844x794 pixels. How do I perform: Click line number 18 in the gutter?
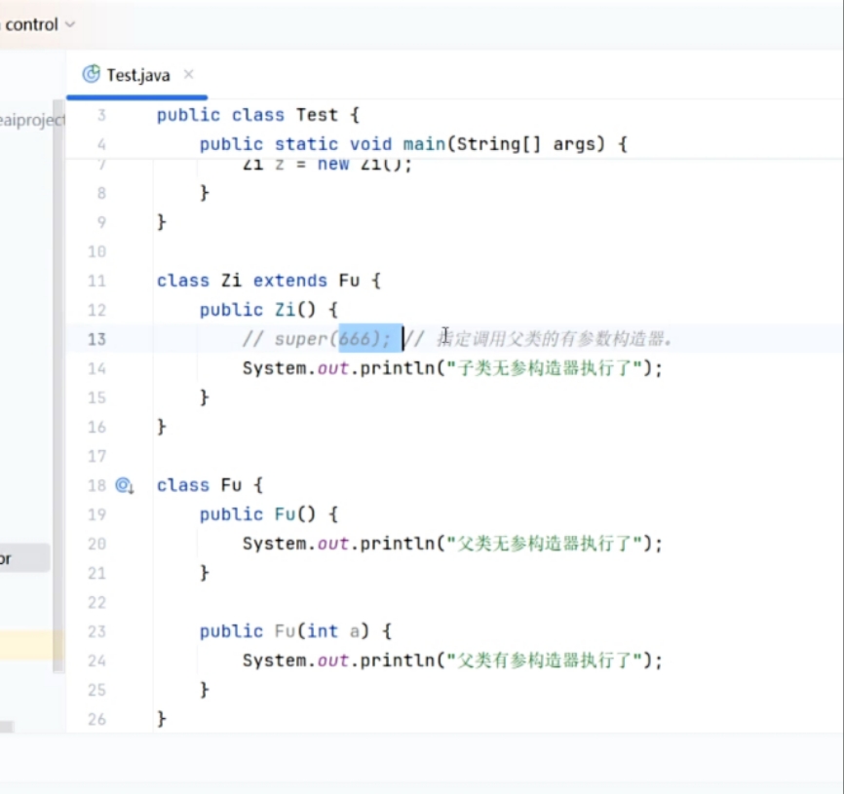96,485
